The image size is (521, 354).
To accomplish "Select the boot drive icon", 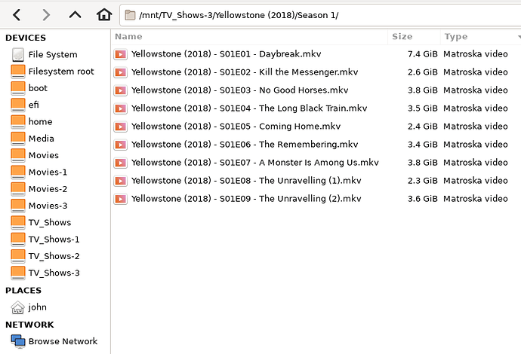I will (x=18, y=88).
